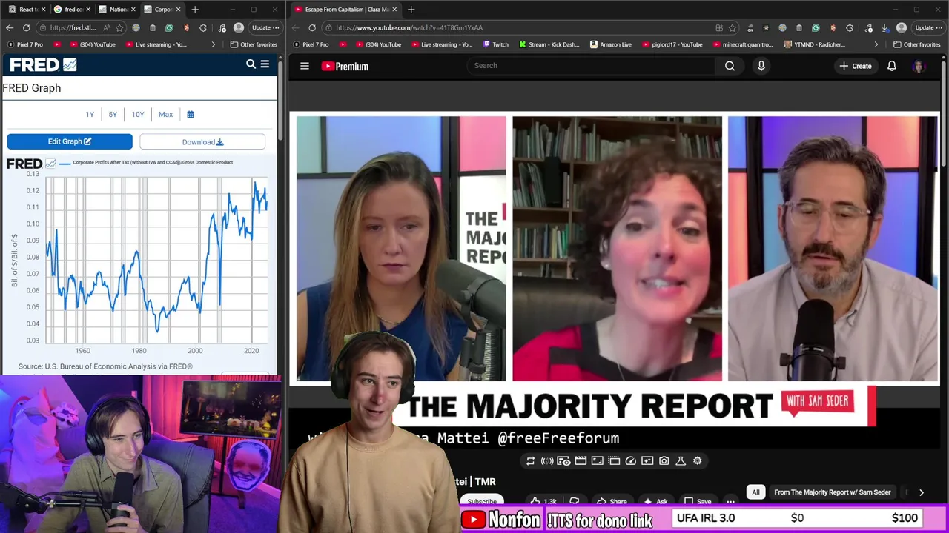The image size is (949, 533).
Task: Open the Download dropdown on FRED
Action: pos(202,142)
